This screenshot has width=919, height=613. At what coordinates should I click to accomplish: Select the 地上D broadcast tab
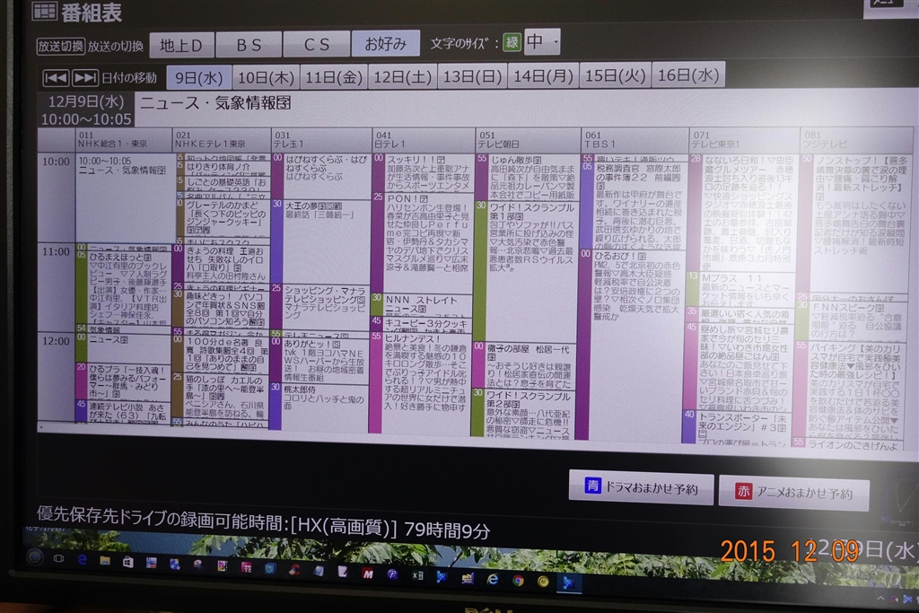(x=181, y=45)
